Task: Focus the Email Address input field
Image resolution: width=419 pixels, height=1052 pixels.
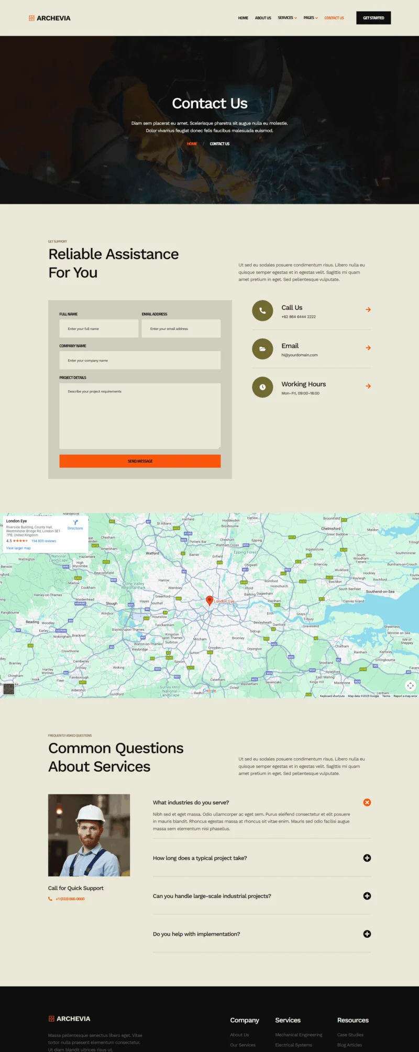Action: coord(181,328)
